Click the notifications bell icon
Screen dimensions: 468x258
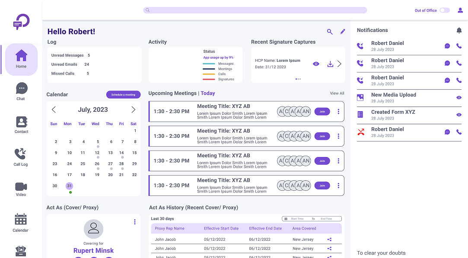click(459, 30)
